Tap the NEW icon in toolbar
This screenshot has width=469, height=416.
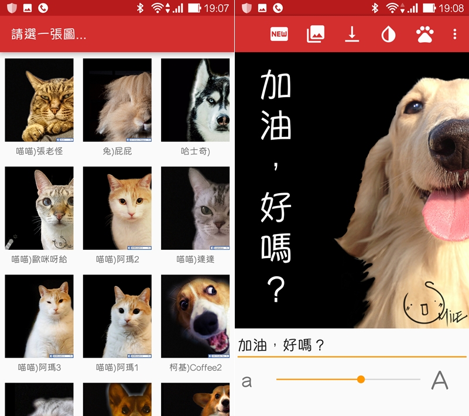point(279,35)
